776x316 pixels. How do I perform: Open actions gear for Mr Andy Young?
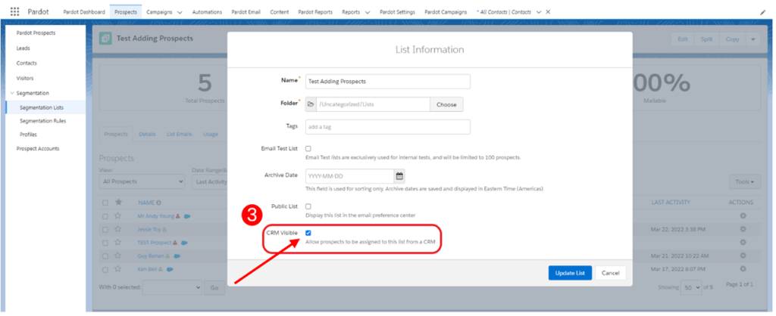tap(743, 215)
